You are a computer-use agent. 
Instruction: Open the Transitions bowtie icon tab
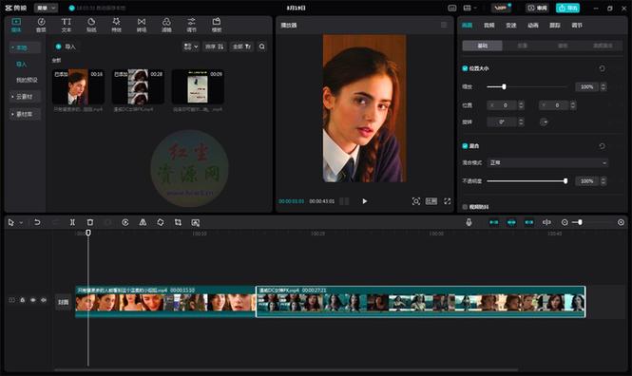point(142,25)
